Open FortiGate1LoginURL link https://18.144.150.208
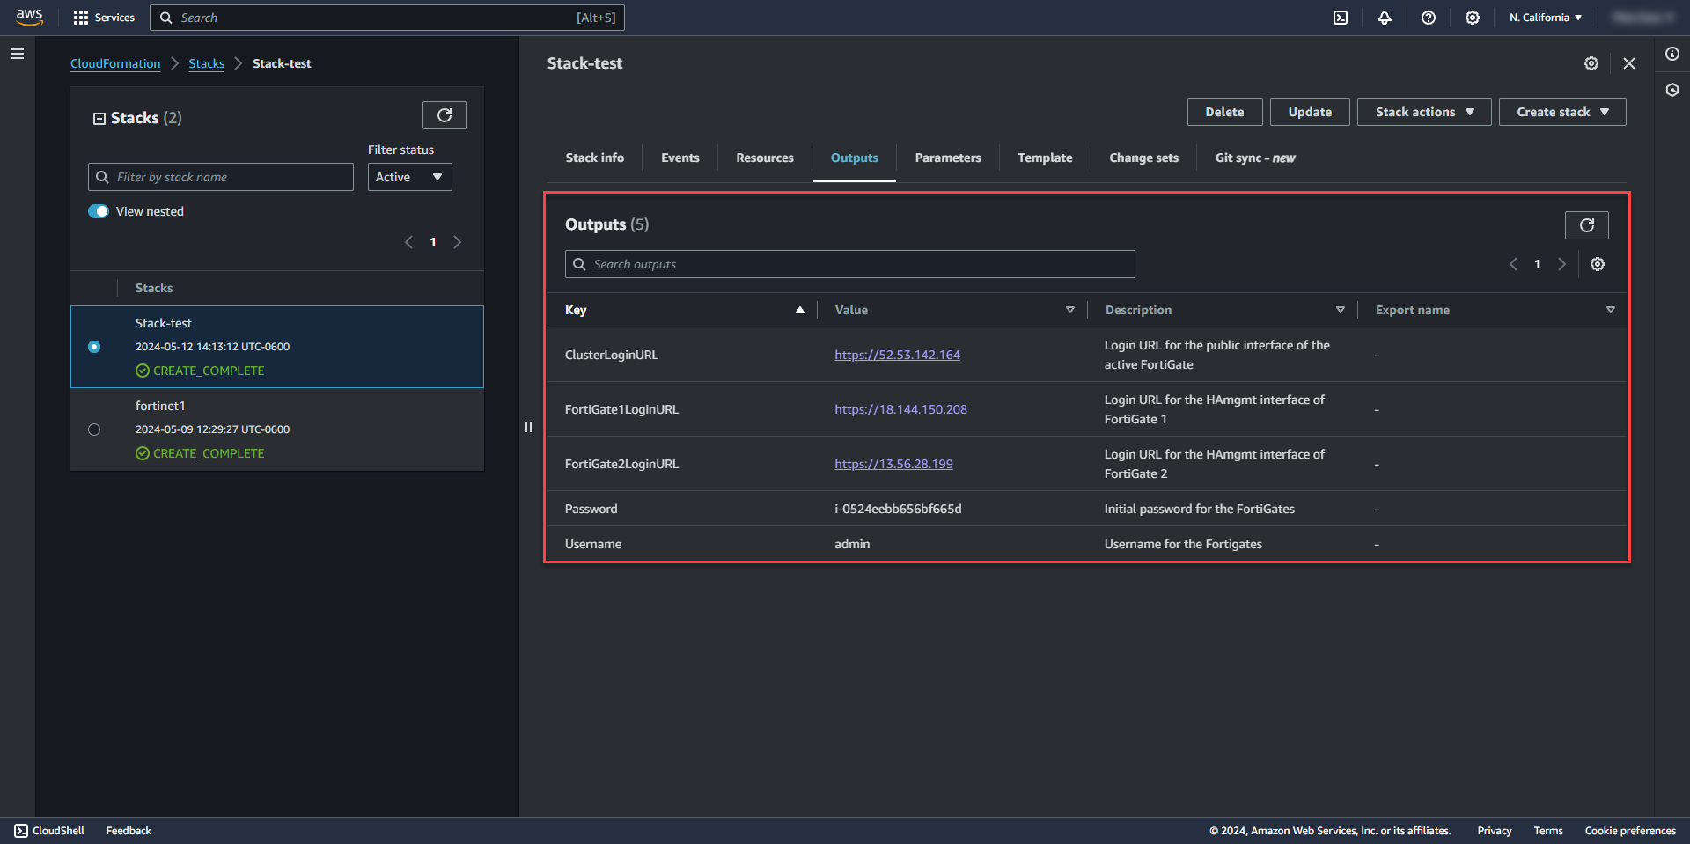 (900, 409)
